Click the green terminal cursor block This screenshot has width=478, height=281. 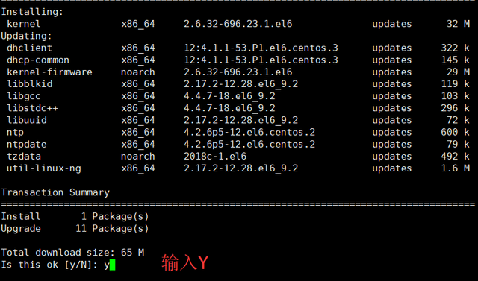[x=112, y=265]
